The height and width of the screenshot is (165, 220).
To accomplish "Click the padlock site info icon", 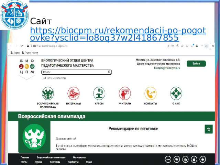I will (28, 46).
